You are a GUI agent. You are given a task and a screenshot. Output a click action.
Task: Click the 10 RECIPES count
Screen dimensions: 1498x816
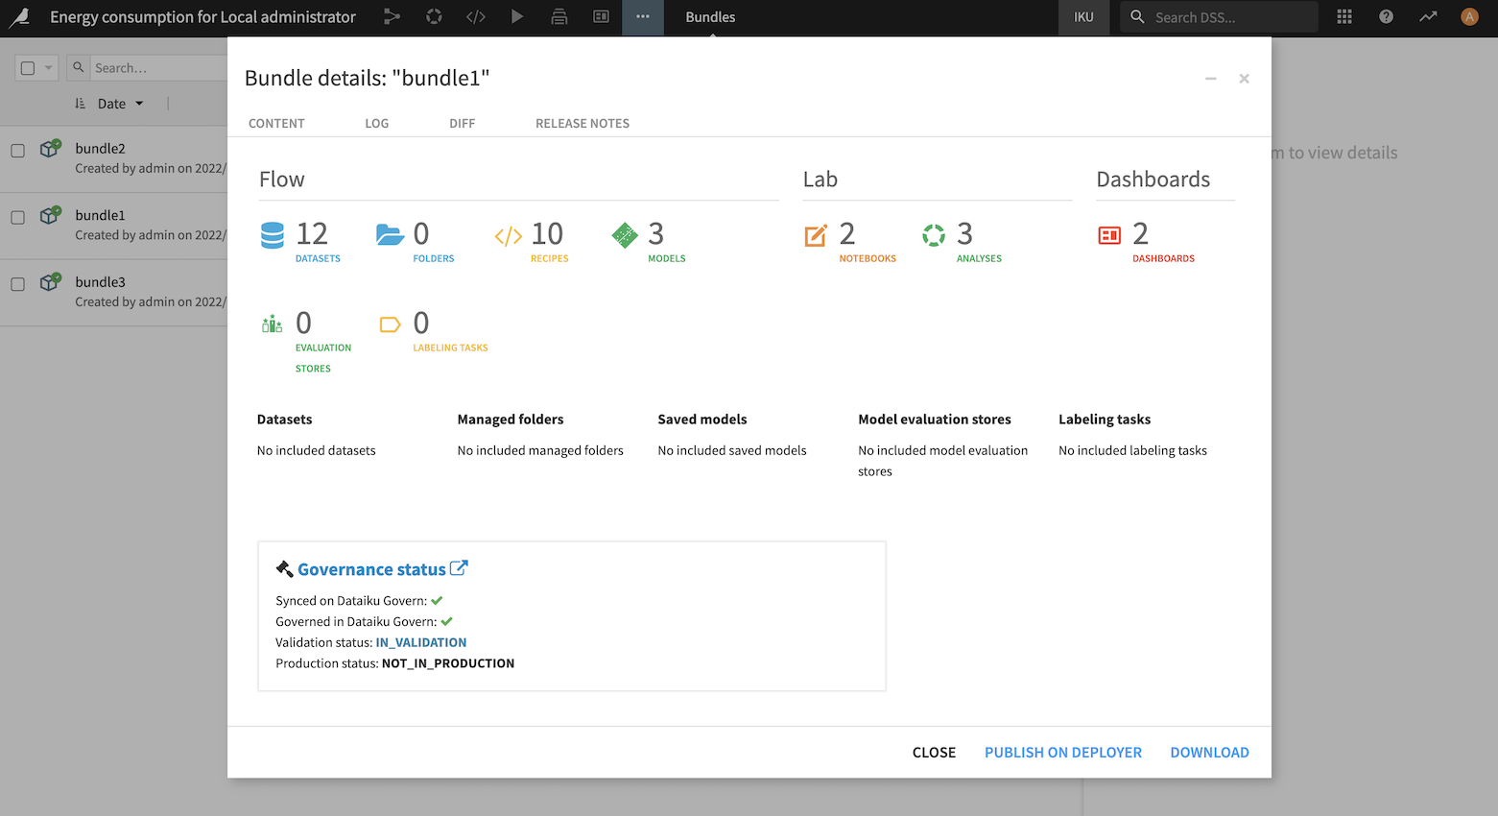coord(549,241)
